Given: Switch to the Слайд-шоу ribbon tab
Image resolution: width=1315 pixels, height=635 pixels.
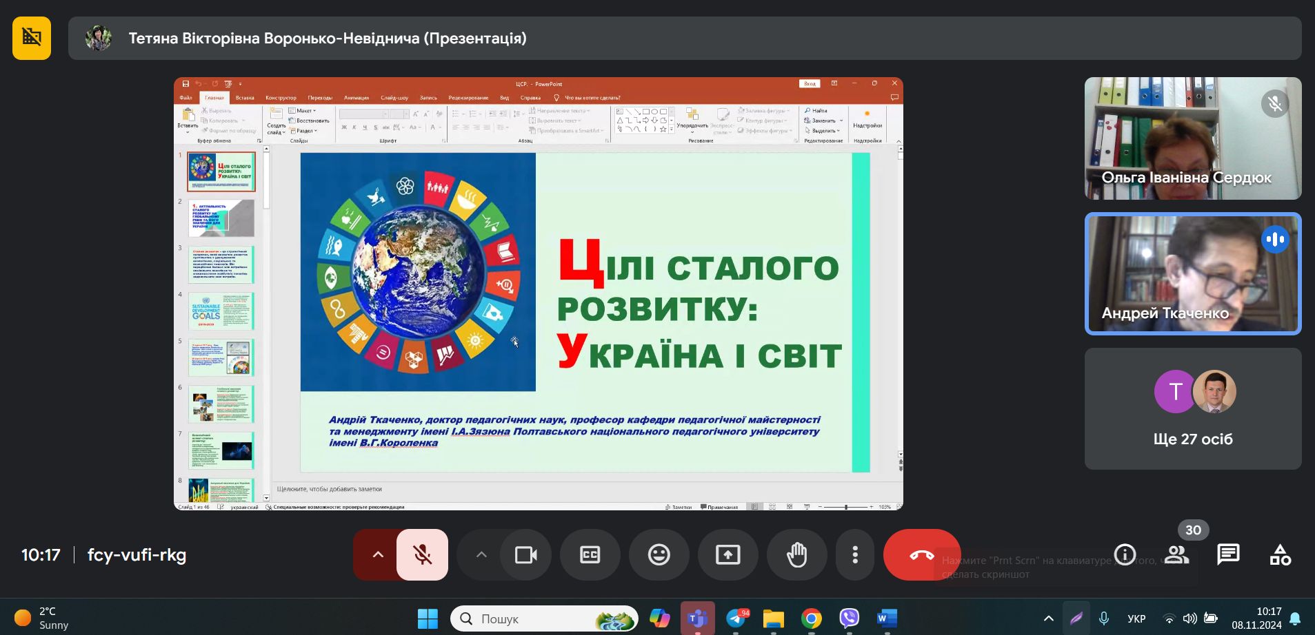Looking at the screenshot, I should pyautogui.click(x=394, y=98).
